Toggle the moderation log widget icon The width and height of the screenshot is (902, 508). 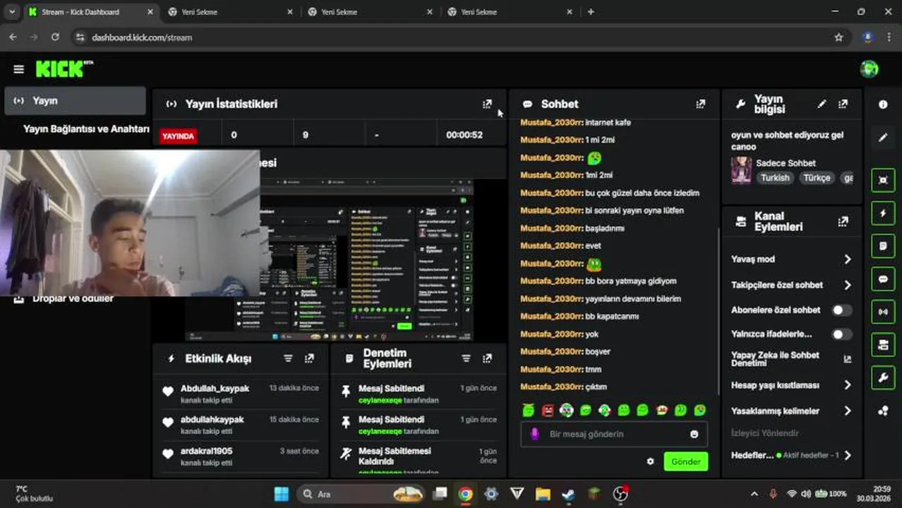[x=883, y=246]
